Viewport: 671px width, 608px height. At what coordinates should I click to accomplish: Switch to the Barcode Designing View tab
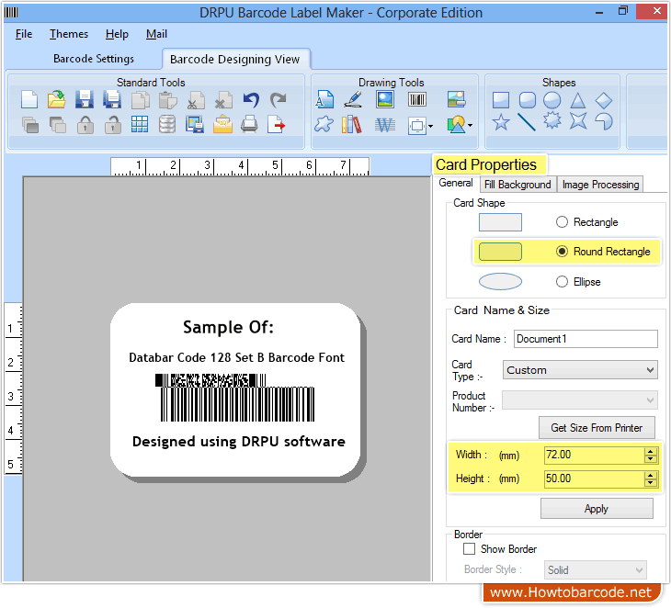(x=235, y=59)
